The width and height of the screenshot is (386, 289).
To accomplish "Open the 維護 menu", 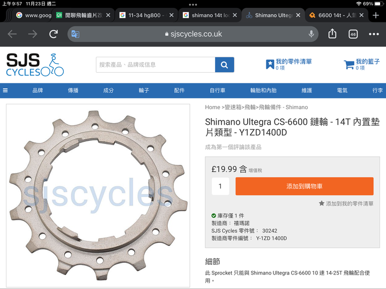I will [307, 90].
